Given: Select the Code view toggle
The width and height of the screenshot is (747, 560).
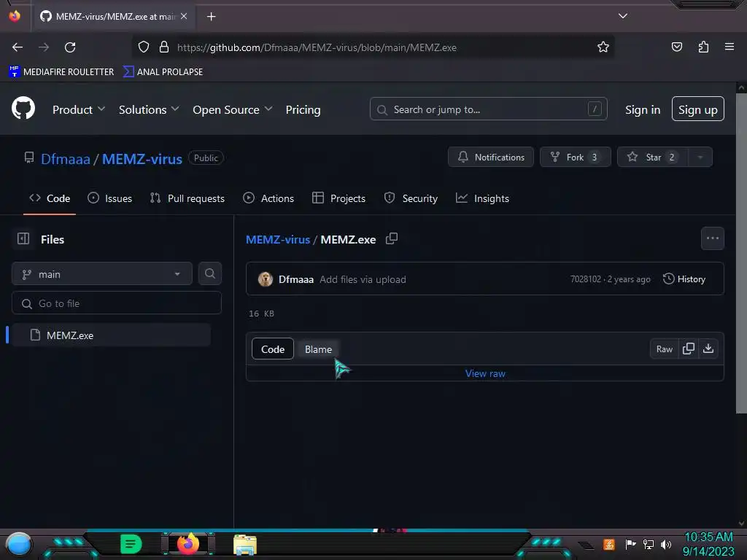Looking at the screenshot, I should coord(273,349).
